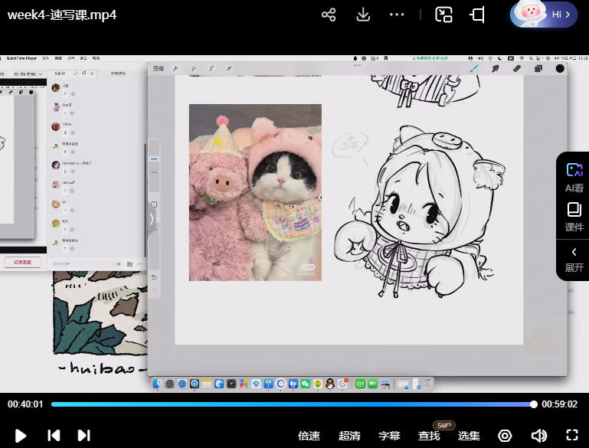Open the three-dot more options menu

coord(396,15)
